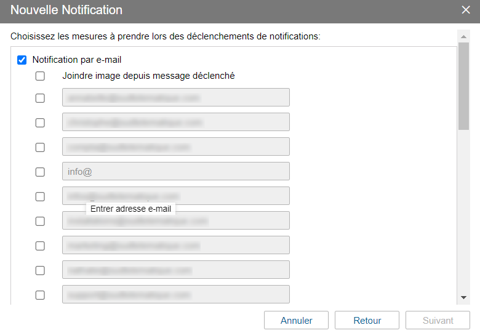The height and width of the screenshot is (333, 480).
Task: Click the email field above the bottom one
Action: pos(176,270)
